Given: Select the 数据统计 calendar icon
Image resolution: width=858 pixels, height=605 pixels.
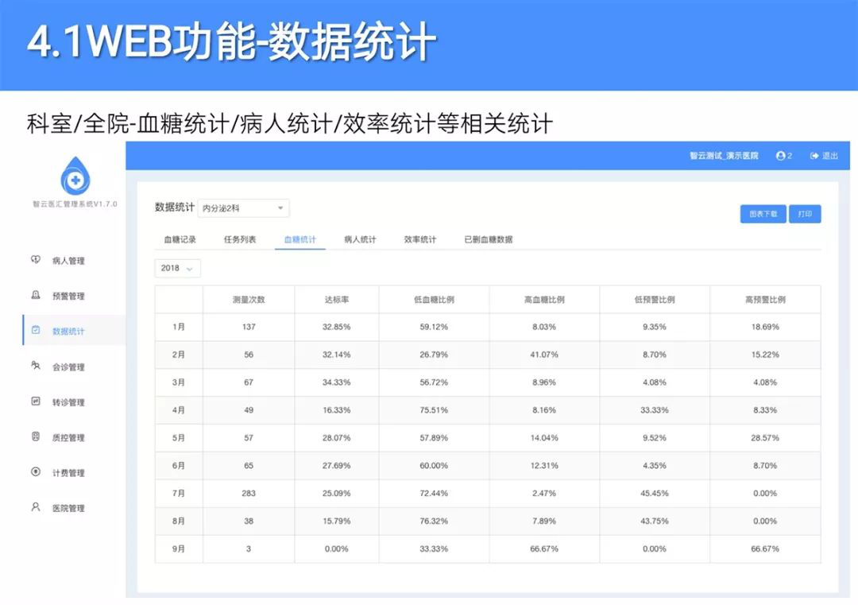Looking at the screenshot, I should (x=36, y=330).
